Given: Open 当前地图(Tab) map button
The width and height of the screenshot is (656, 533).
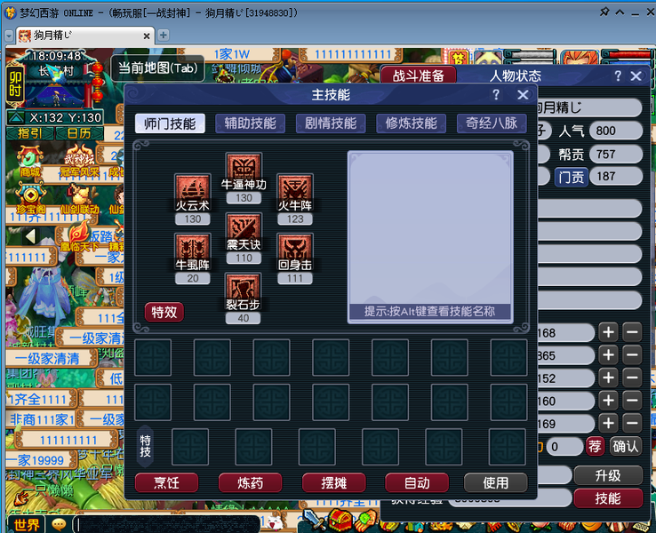Looking at the screenshot, I should point(157,68).
